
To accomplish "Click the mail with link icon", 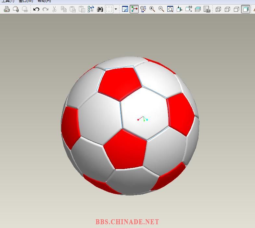I will (25, 9).
